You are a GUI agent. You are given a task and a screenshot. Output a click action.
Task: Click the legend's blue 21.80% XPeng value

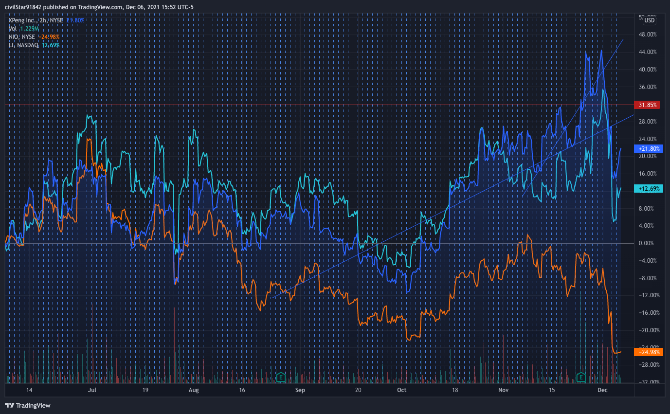(76, 20)
